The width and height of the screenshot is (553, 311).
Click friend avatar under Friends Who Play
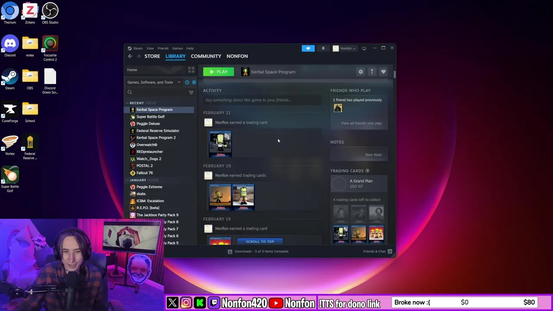pyautogui.click(x=338, y=108)
